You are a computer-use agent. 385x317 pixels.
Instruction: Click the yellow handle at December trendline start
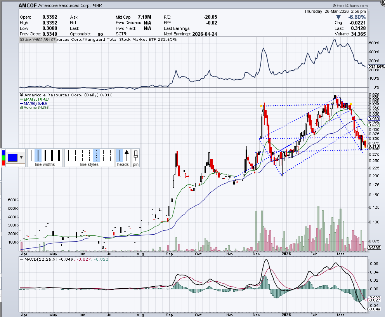[x=261, y=106]
